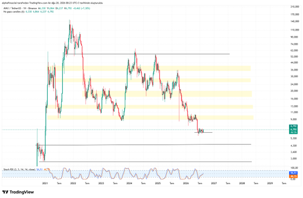Click the 210,000 price axis label

(x=295, y=7)
